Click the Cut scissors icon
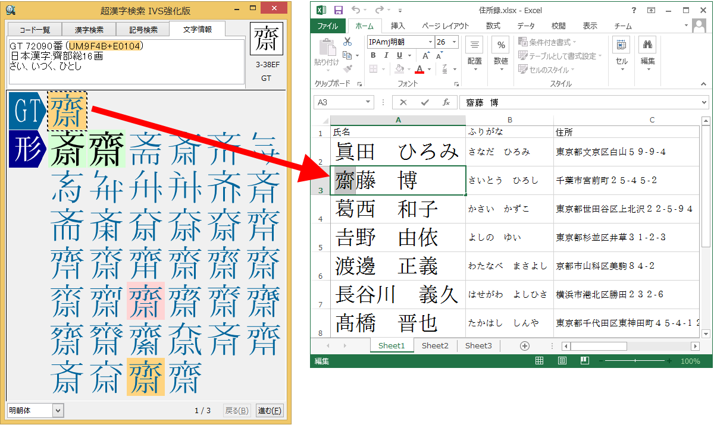This screenshot has height=428, width=714. coord(347,42)
